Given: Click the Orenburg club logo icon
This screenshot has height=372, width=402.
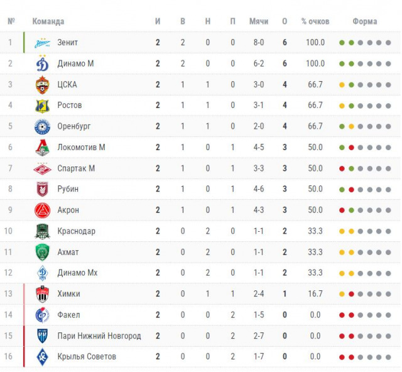Looking at the screenshot, I should pos(42,126).
